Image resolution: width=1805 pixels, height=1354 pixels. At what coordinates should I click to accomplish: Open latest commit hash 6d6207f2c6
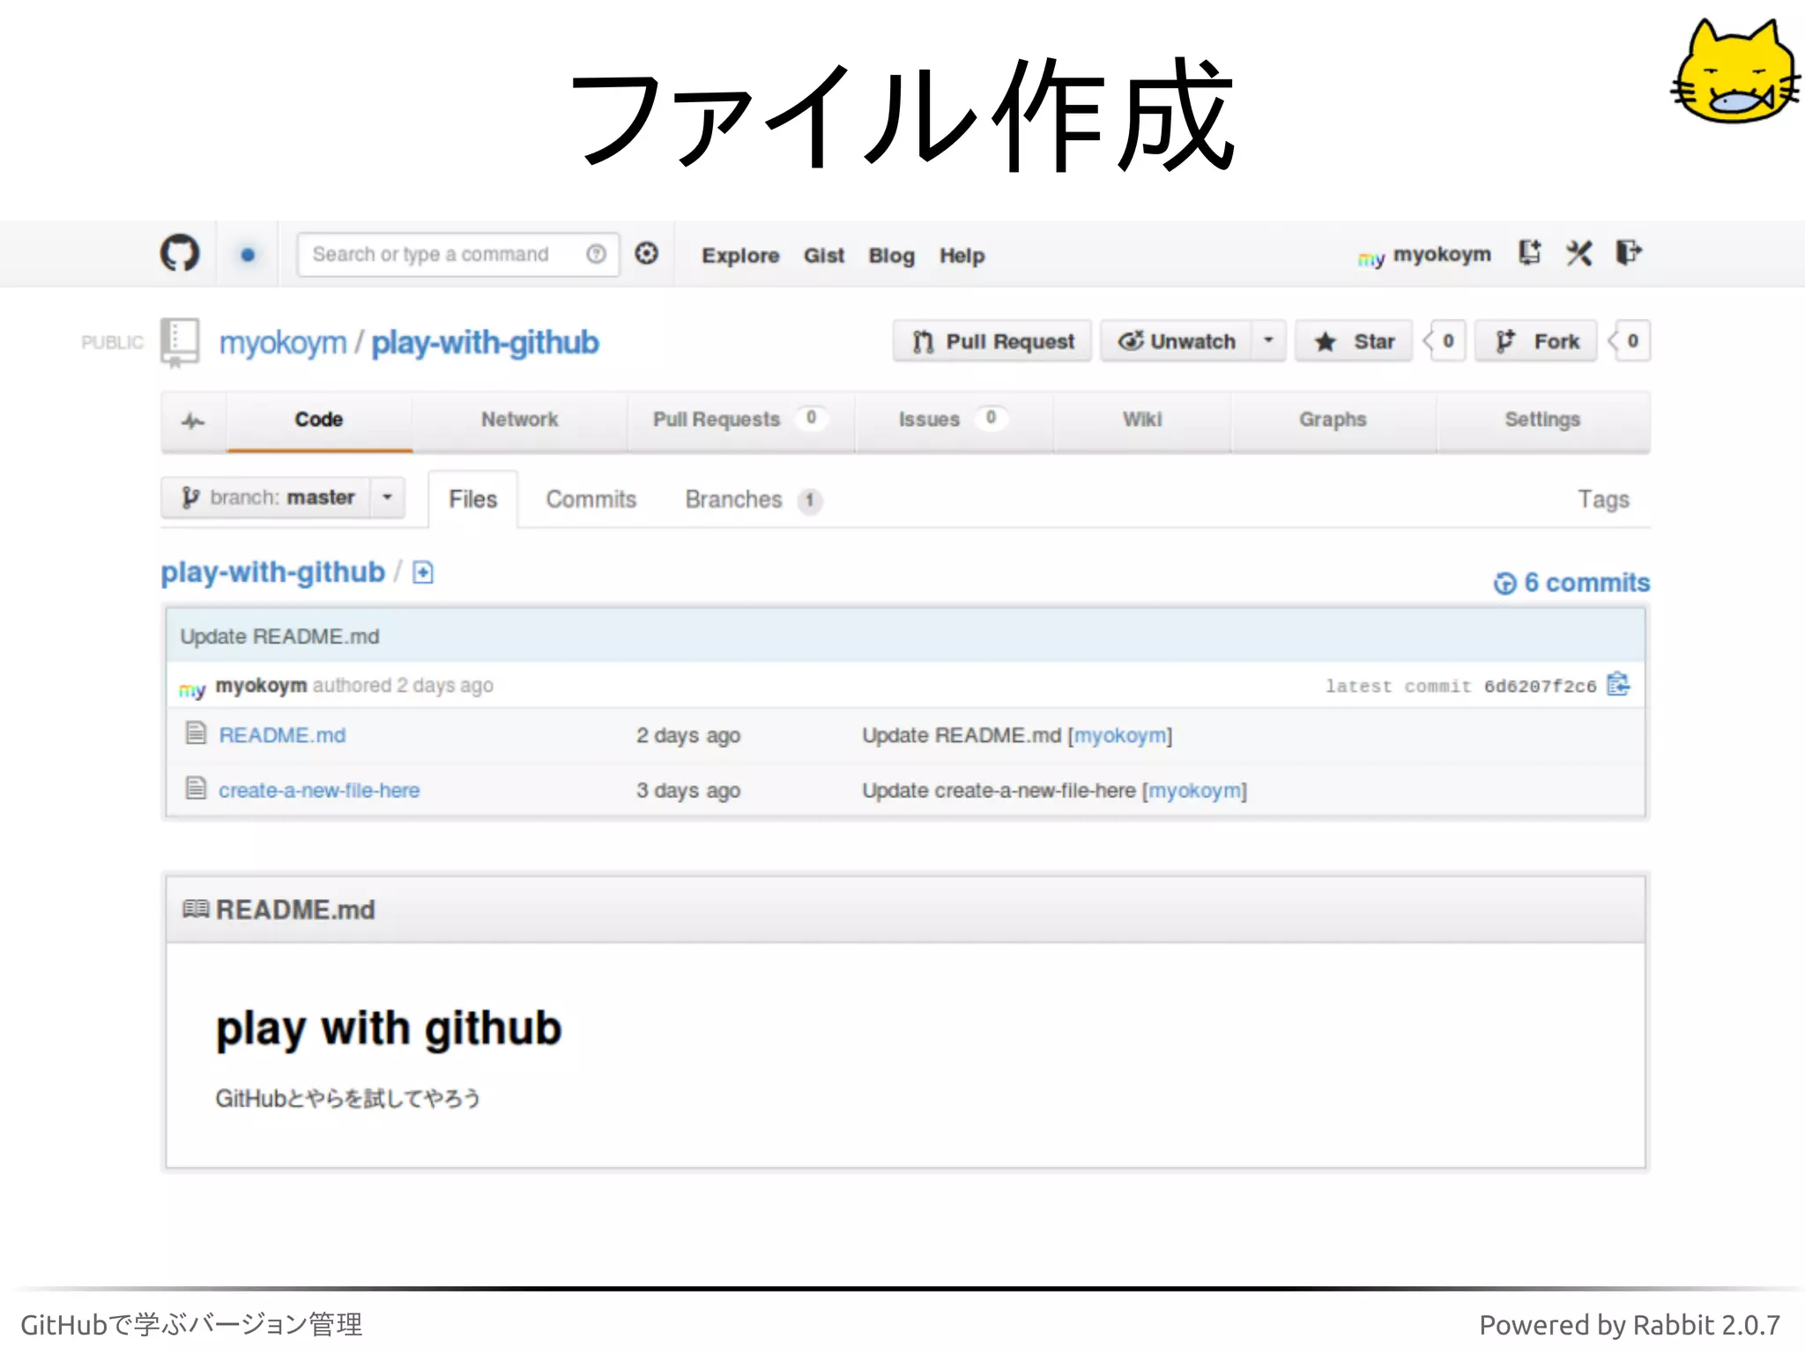pos(1540,687)
